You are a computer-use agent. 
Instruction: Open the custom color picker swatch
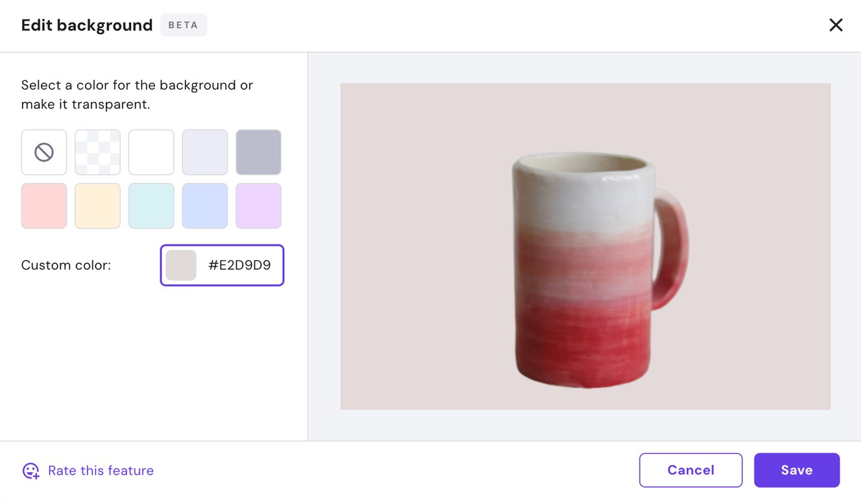point(181,265)
